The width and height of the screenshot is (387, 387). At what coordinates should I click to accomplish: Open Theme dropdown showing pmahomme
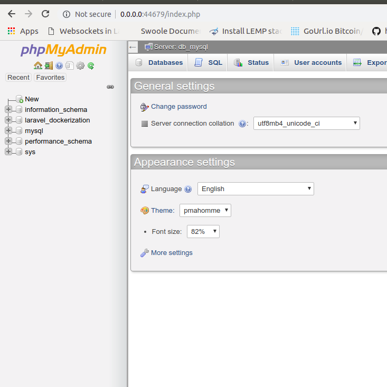tap(205, 211)
